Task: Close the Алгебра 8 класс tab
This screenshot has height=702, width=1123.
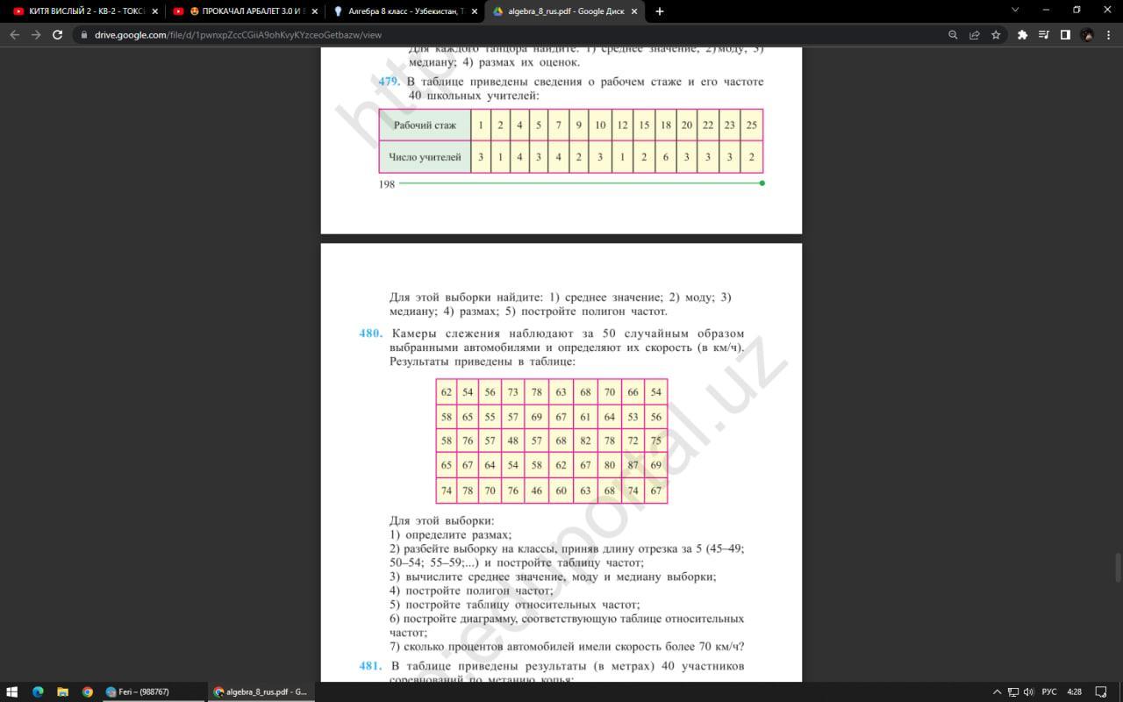Action: (x=474, y=11)
